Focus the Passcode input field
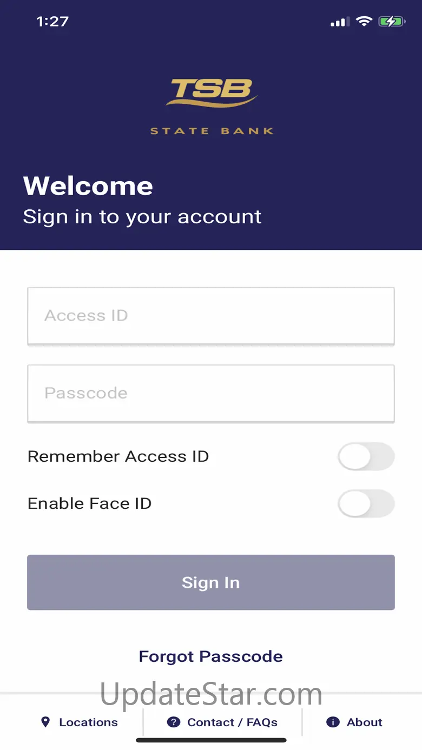The width and height of the screenshot is (422, 750). [x=211, y=393]
